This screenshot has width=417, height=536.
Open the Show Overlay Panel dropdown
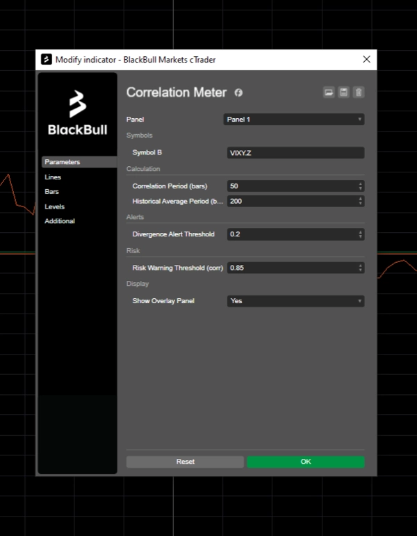click(295, 301)
